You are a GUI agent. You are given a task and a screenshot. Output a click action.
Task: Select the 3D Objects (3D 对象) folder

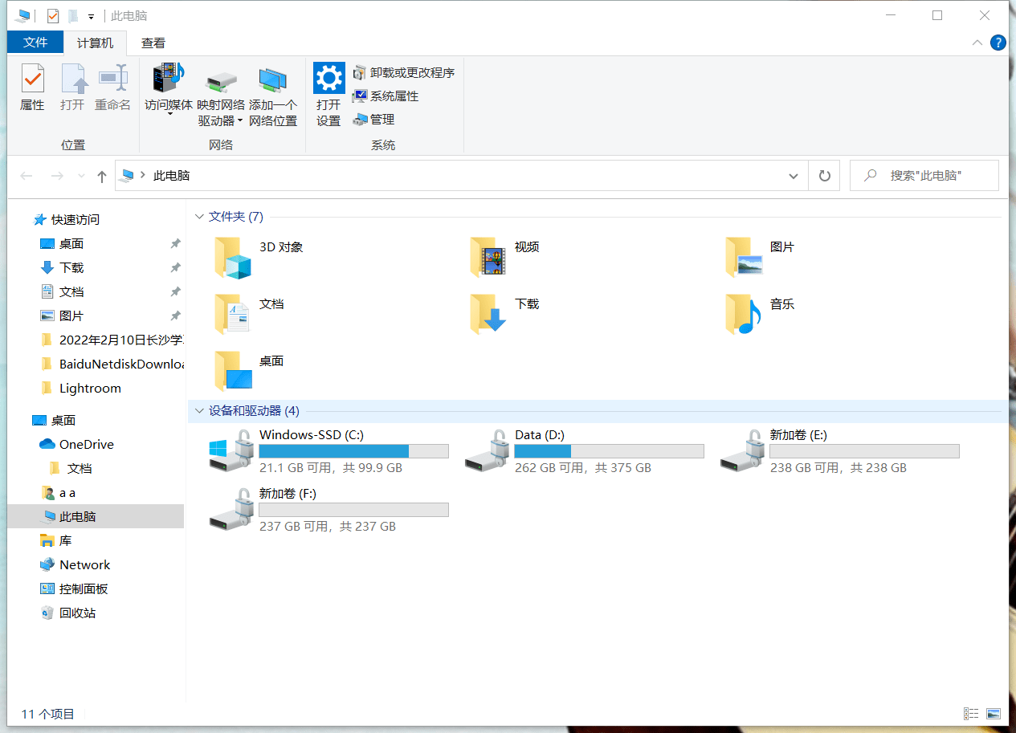click(280, 247)
